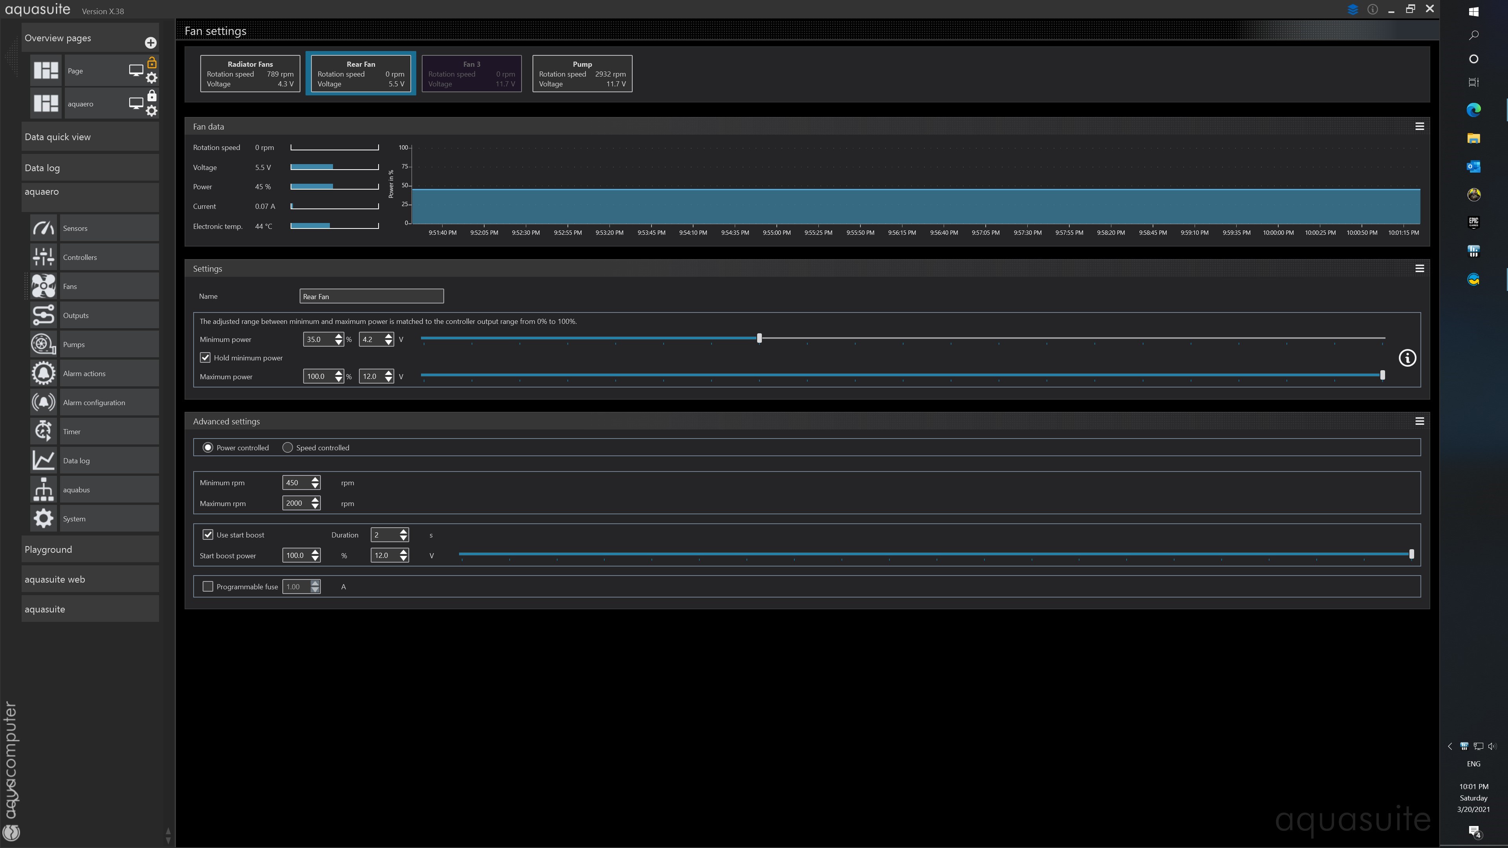Open the Fan data panel hamburger menu

click(1419, 126)
